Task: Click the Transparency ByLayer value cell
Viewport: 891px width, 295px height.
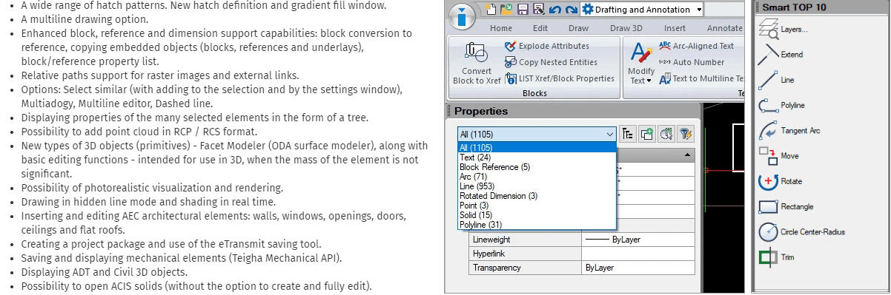Action: click(638, 268)
